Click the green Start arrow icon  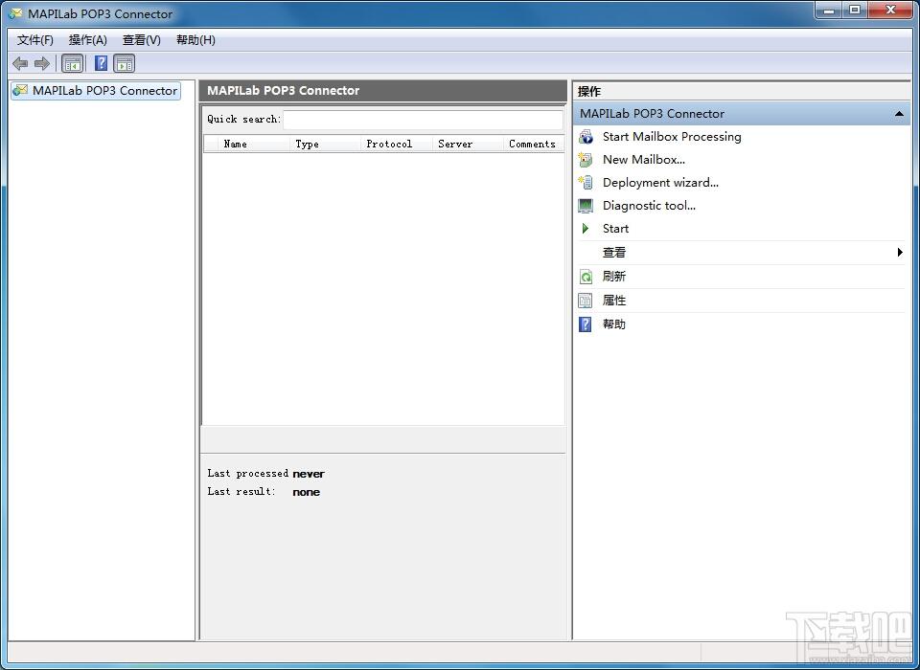585,229
